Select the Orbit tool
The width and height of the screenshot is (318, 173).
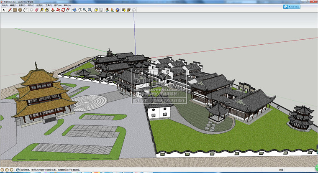click(74, 10)
